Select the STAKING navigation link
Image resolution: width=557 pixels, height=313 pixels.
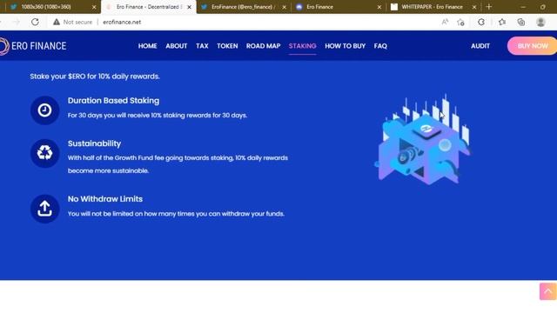coord(302,46)
